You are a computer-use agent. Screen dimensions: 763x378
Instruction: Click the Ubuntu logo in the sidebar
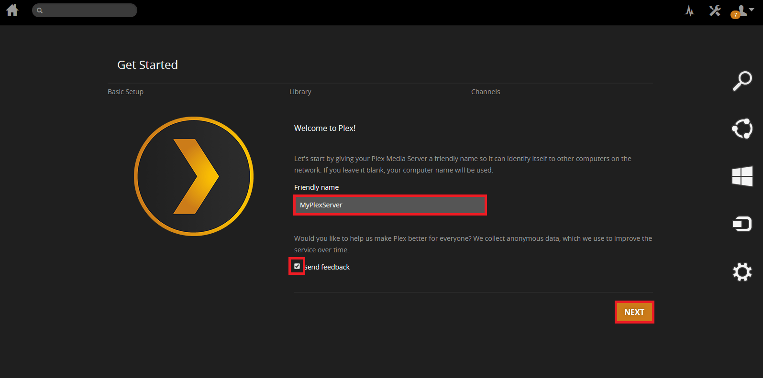[x=742, y=129]
